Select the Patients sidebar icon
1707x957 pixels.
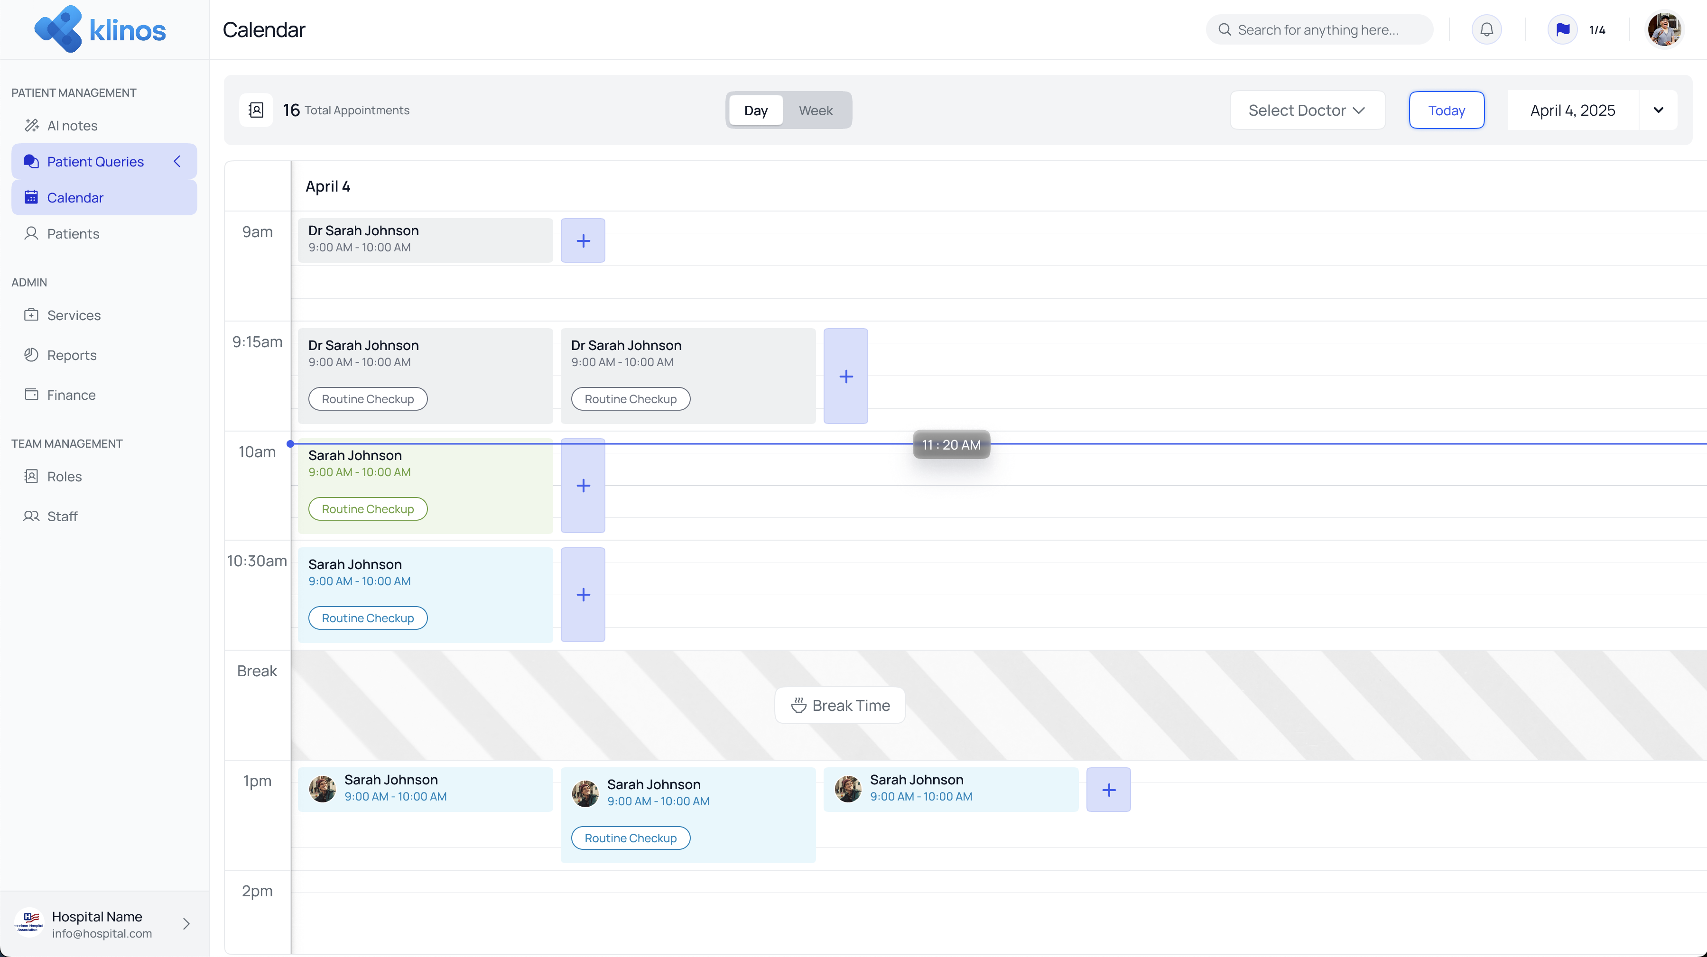click(32, 233)
